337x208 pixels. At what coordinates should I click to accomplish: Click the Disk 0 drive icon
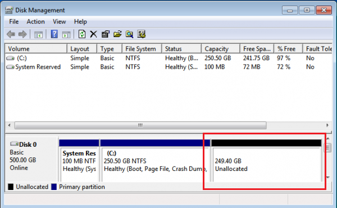pyautogui.click(x=14, y=144)
